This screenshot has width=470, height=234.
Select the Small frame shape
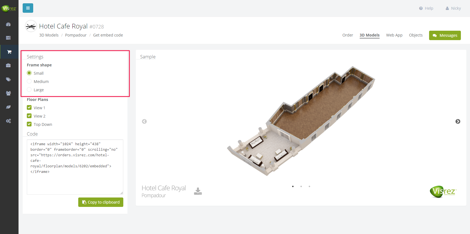(x=29, y=73)
